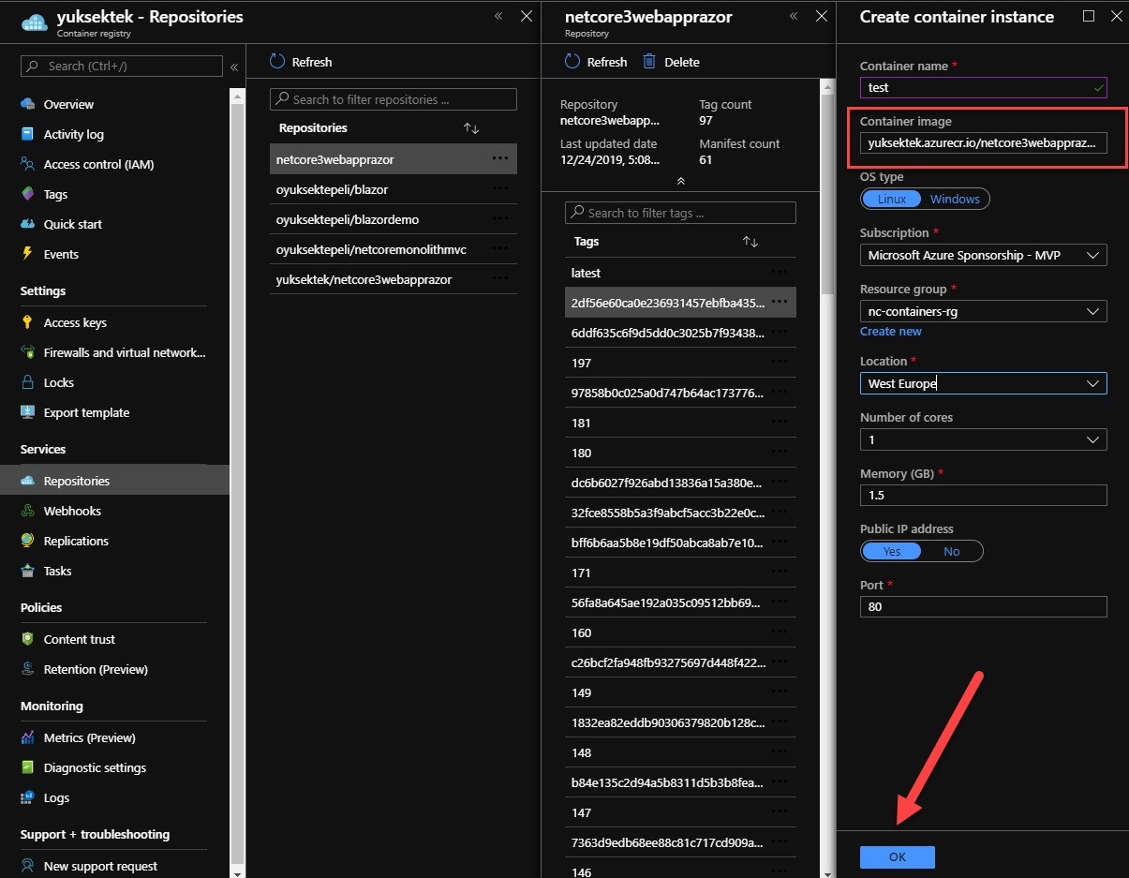Viewport: 1129px width, 878px height.
Task: Select tag 181 in the Tags list
Action: point(680,423)
